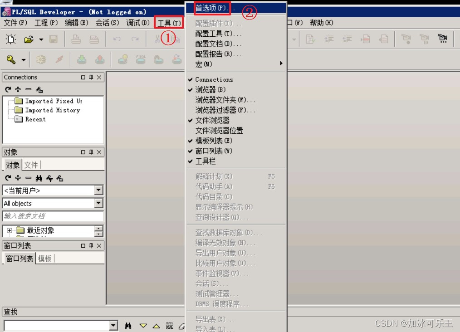Viewport: 460px width, 332px height.
Task: Choose 文件浏览器位置 menu item
Action: [x=219, y=131]
